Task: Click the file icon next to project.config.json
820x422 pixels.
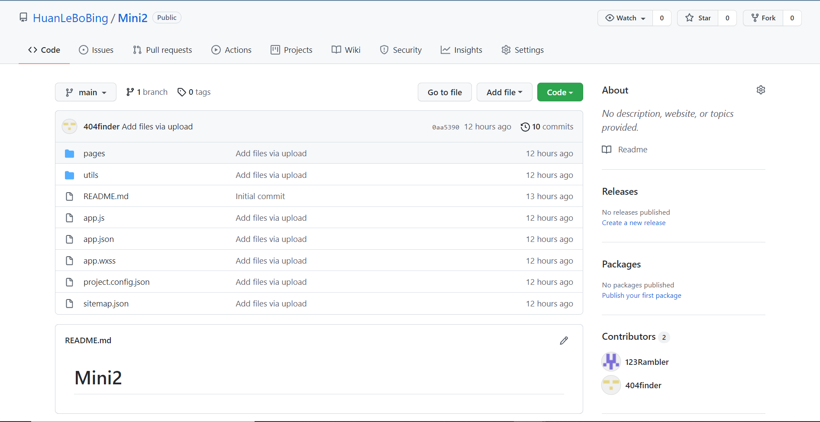Action: (69, 282)
